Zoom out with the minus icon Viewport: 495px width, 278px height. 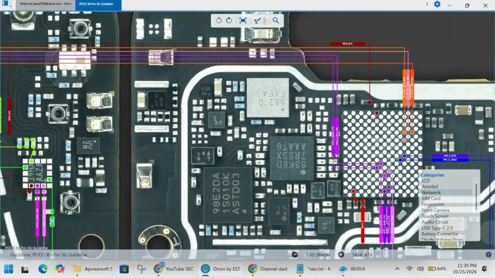point(294,254)
